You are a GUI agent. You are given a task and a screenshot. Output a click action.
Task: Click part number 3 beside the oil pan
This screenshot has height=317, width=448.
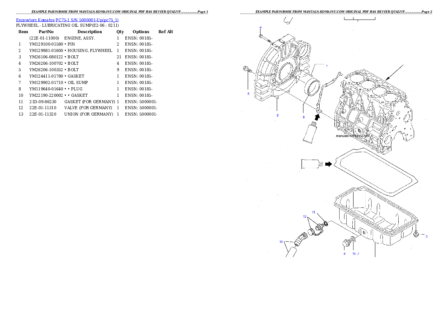click(426, 237)
